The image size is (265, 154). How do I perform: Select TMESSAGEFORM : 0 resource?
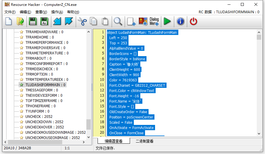(x=42, y=90)
